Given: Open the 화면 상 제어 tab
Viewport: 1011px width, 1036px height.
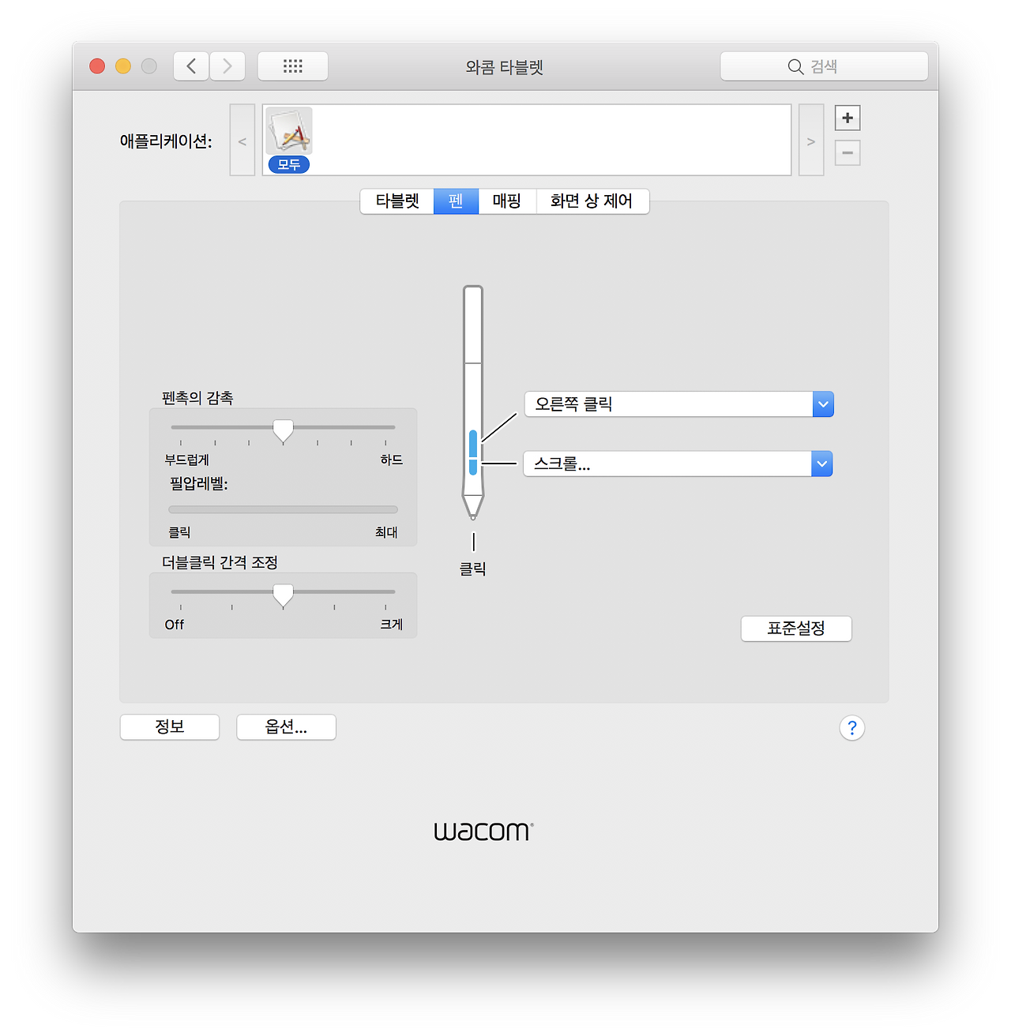Looking at the screenshot, I should coord(592,201).
